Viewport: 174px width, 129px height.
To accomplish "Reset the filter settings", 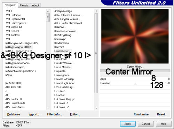I will coord(161,114).
